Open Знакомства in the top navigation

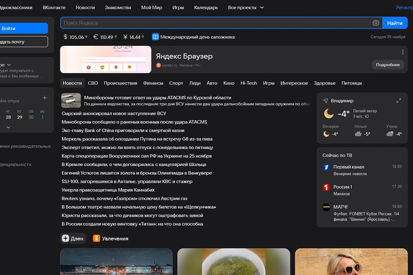118,7
